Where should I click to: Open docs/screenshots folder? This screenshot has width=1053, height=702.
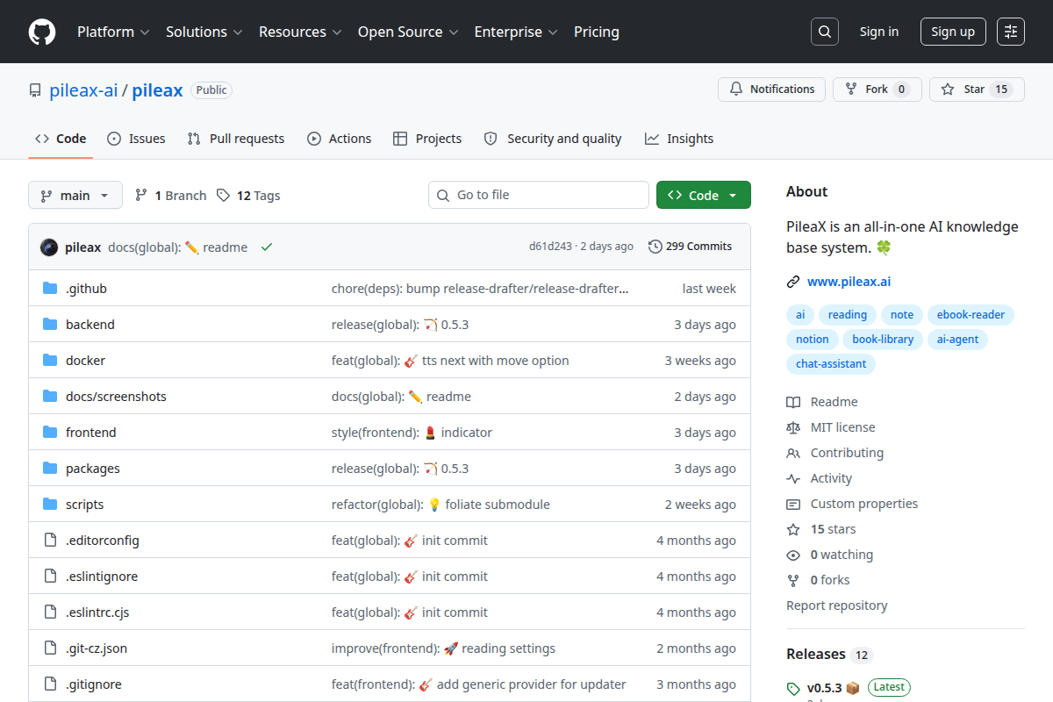[x=116, y=397]
